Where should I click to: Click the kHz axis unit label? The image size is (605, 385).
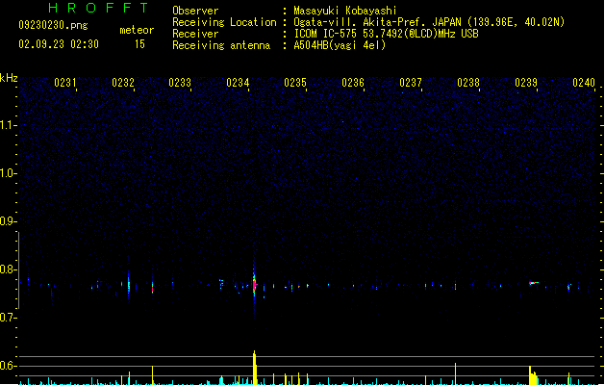click(x=9, y=78)
